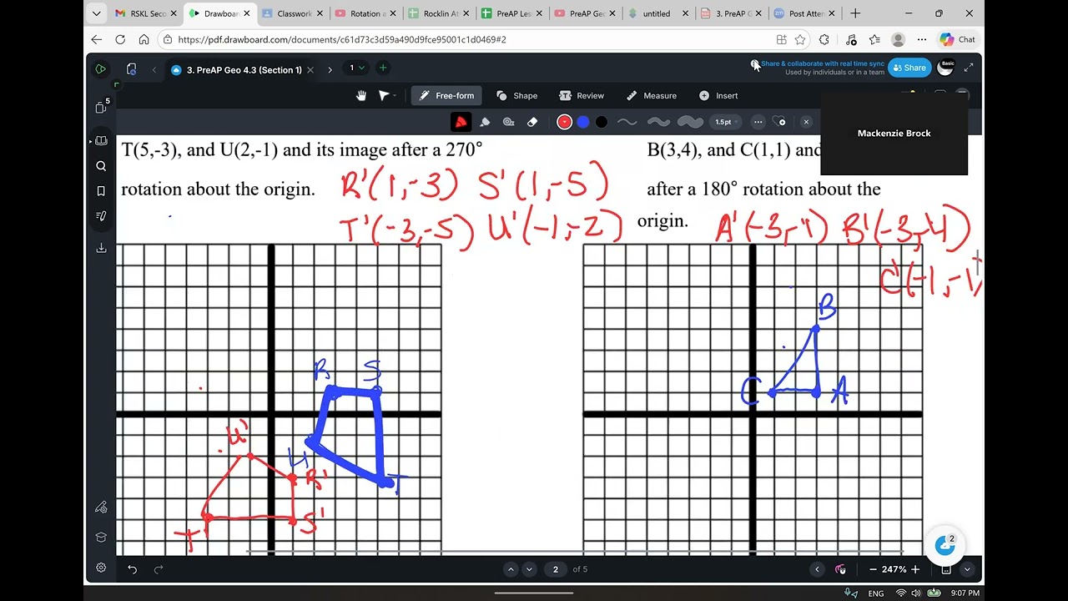Open Select tool options arrow
This screenshot has height=601, width=1068.
395,96
